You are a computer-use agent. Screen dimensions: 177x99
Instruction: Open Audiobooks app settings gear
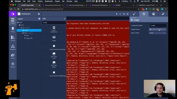pyautogui.click(x=39, y=14)
